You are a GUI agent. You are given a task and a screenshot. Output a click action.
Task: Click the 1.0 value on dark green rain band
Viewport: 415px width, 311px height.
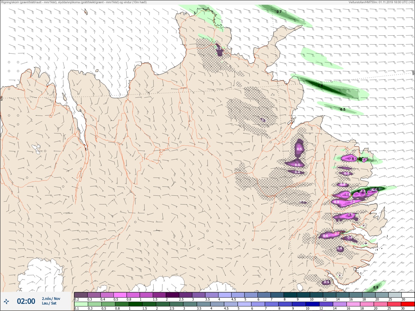(320, 86)
